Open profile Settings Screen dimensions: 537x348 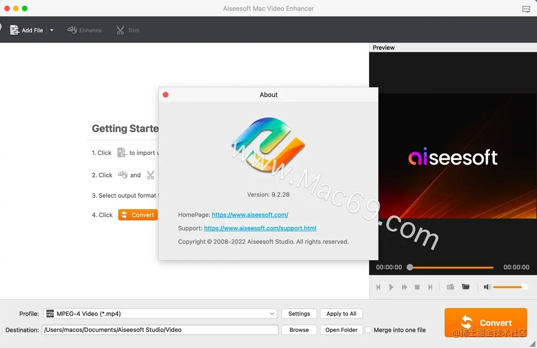coord(299,313)
